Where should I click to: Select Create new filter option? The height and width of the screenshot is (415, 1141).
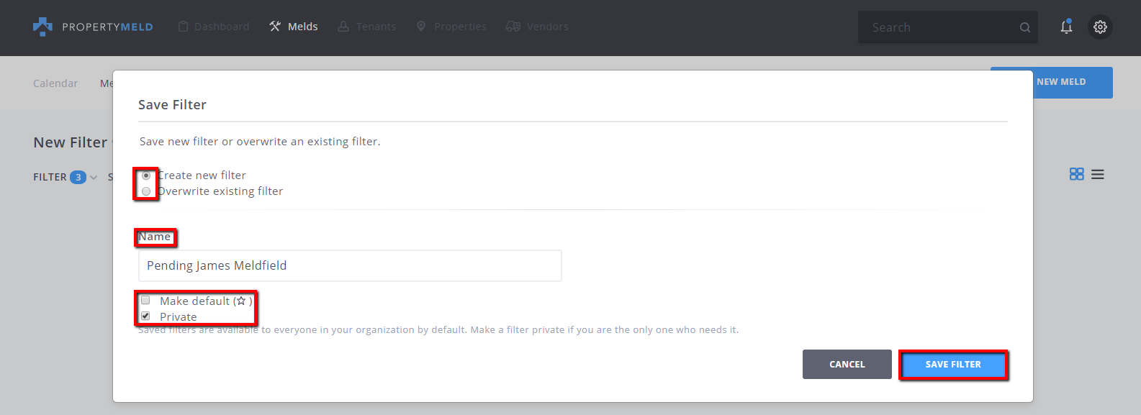[146, 175]
